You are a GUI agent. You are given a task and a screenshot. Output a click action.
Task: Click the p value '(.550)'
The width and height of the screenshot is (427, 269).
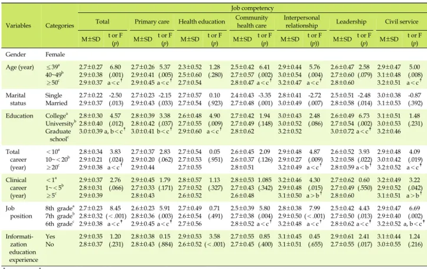(x=364, y=188)
